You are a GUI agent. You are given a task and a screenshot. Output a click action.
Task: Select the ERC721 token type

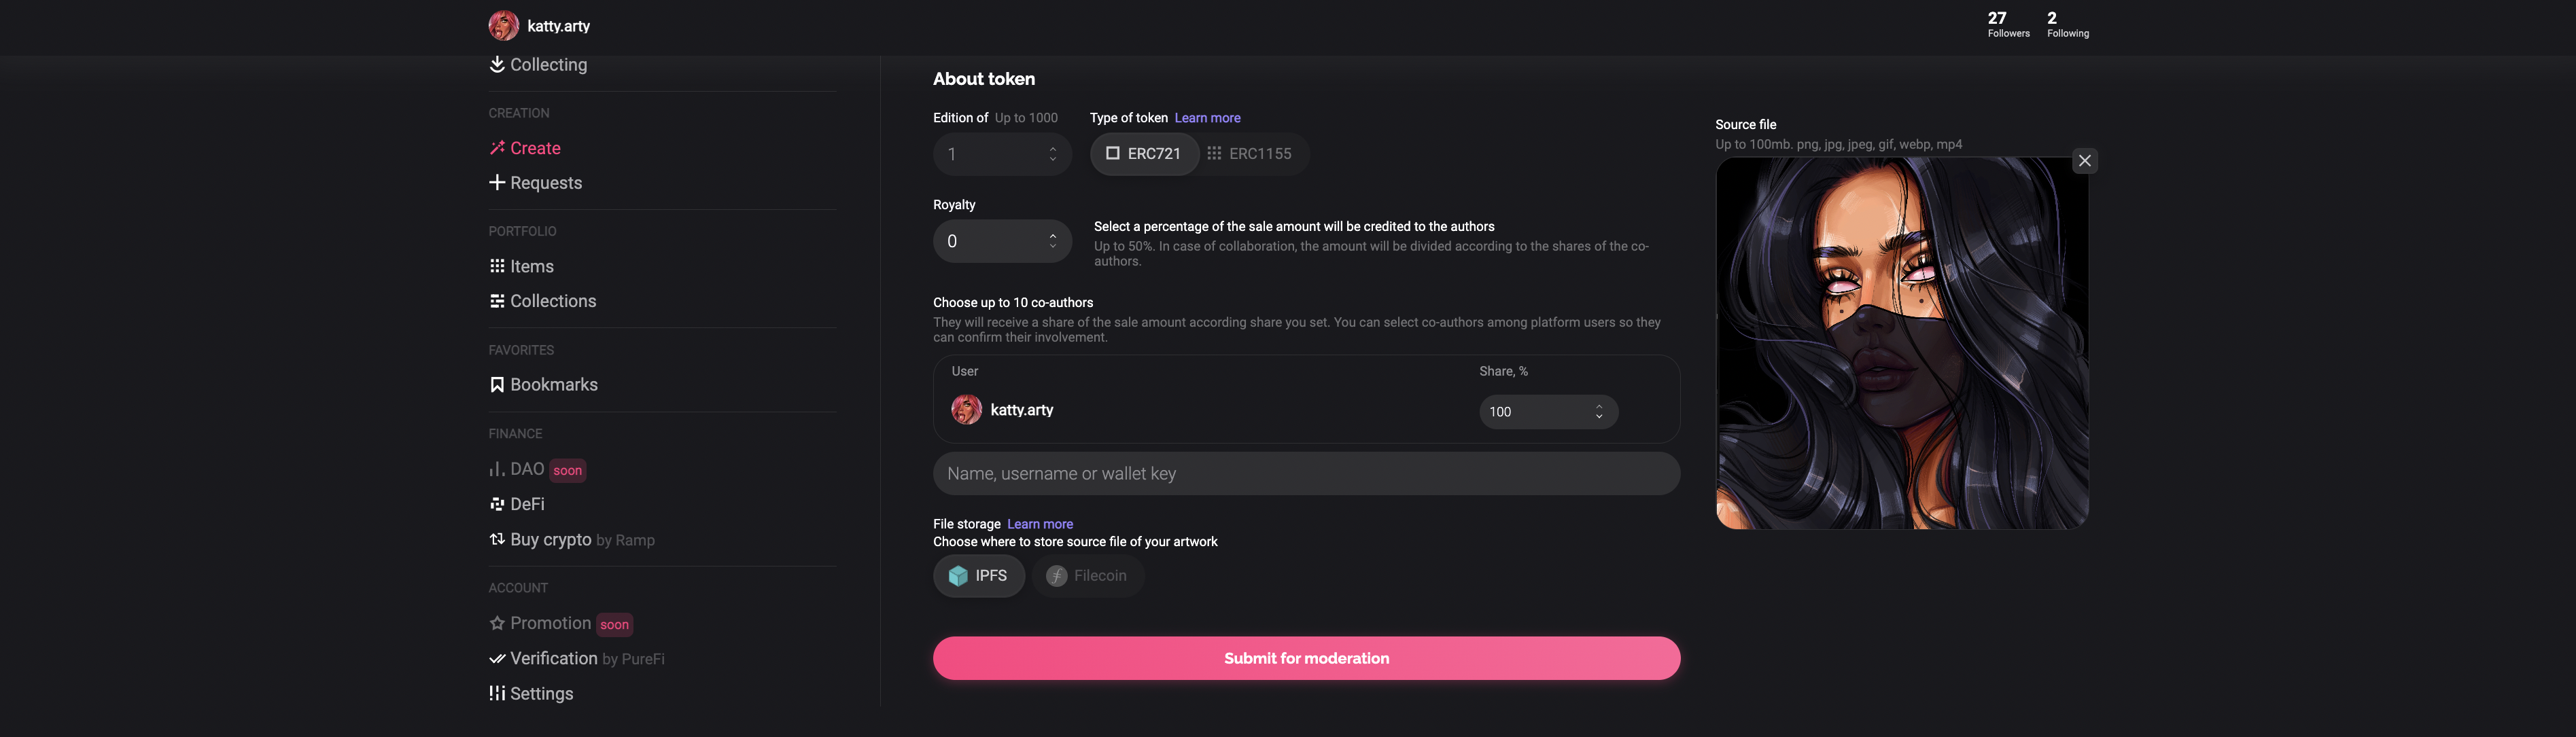tap(1144, 154)
